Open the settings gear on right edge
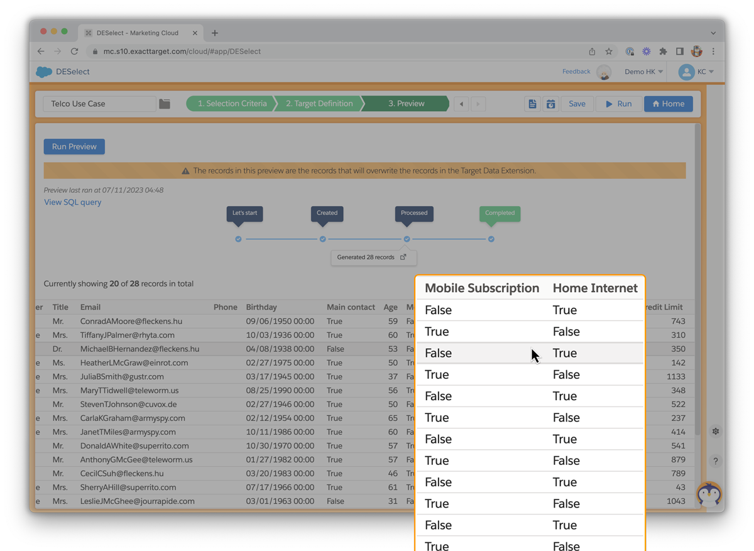Viewport: 754px width, 551px height. click(x=715, y=432)
